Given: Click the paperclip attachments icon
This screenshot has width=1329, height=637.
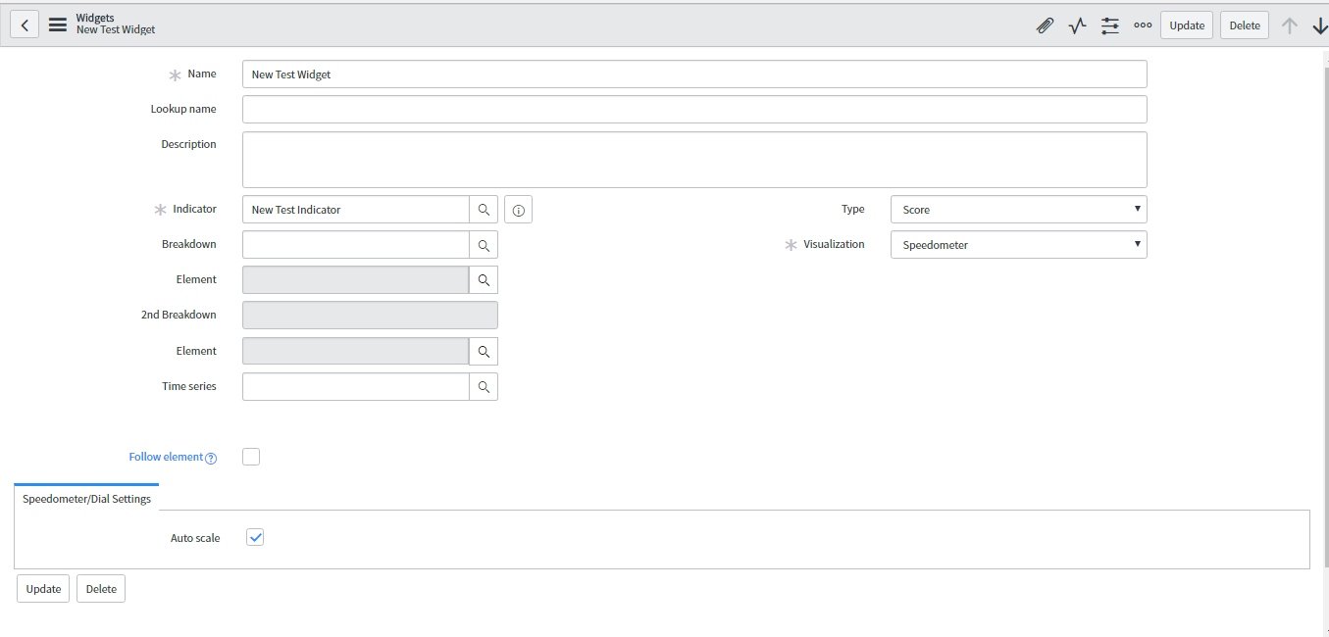Looking at the screenshot, I should pyautogui.click(x=1045, y=25).
